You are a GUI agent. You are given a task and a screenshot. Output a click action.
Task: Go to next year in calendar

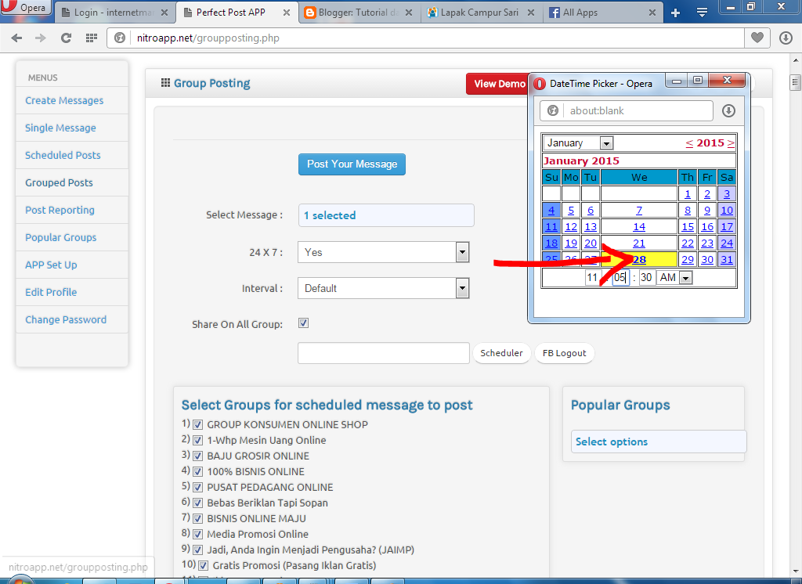coord(731,143)
